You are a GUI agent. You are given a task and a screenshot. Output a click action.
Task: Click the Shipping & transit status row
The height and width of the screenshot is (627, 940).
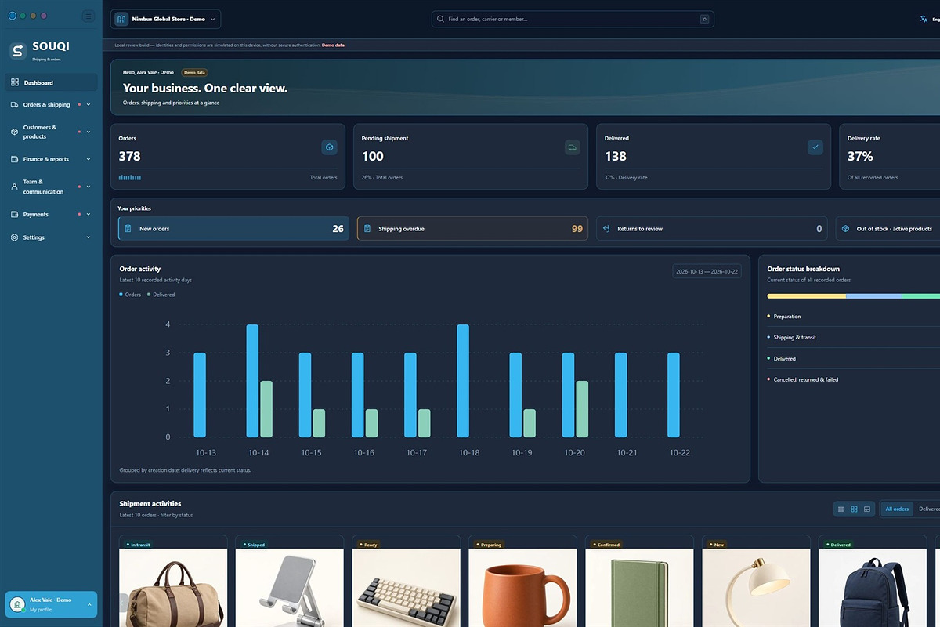853,337
